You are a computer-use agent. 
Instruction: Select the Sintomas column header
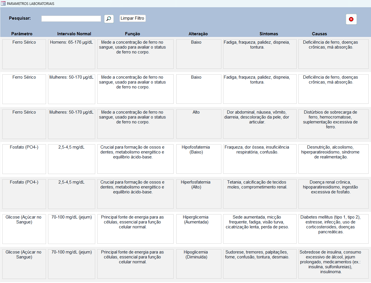269,34
